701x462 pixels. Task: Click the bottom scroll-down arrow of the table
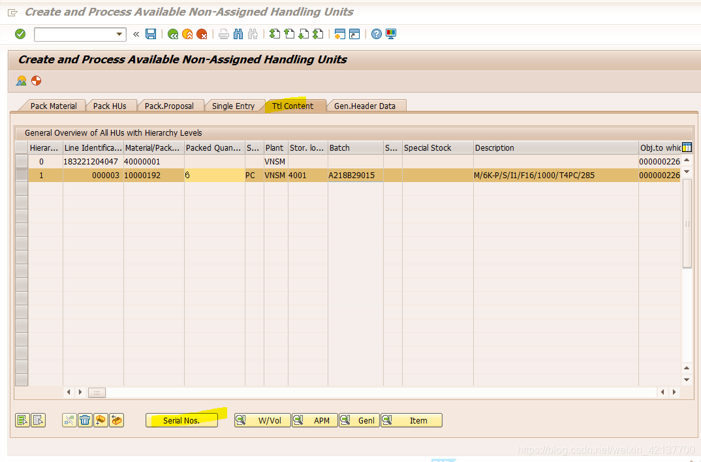(687, 380)
